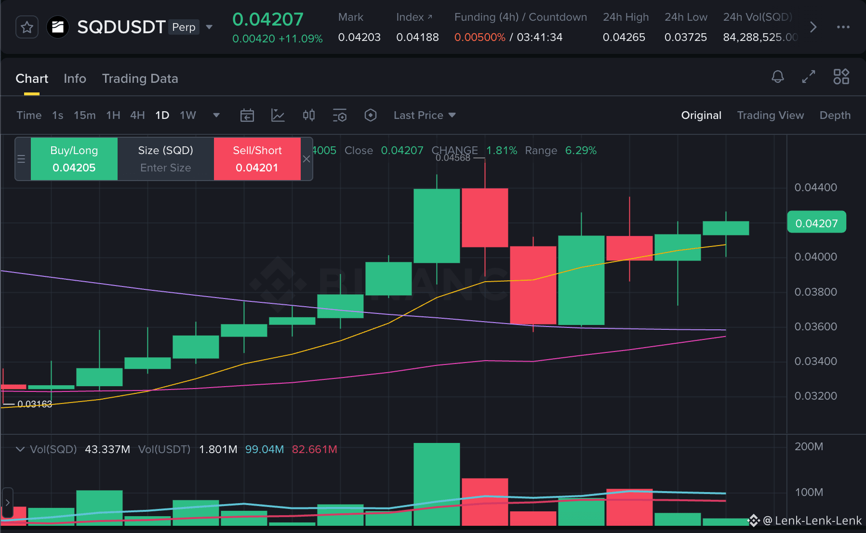Open the go-to-date calendar icon
Image resolution: width=866 pixels, height=533 pixels.
(247, 115)
